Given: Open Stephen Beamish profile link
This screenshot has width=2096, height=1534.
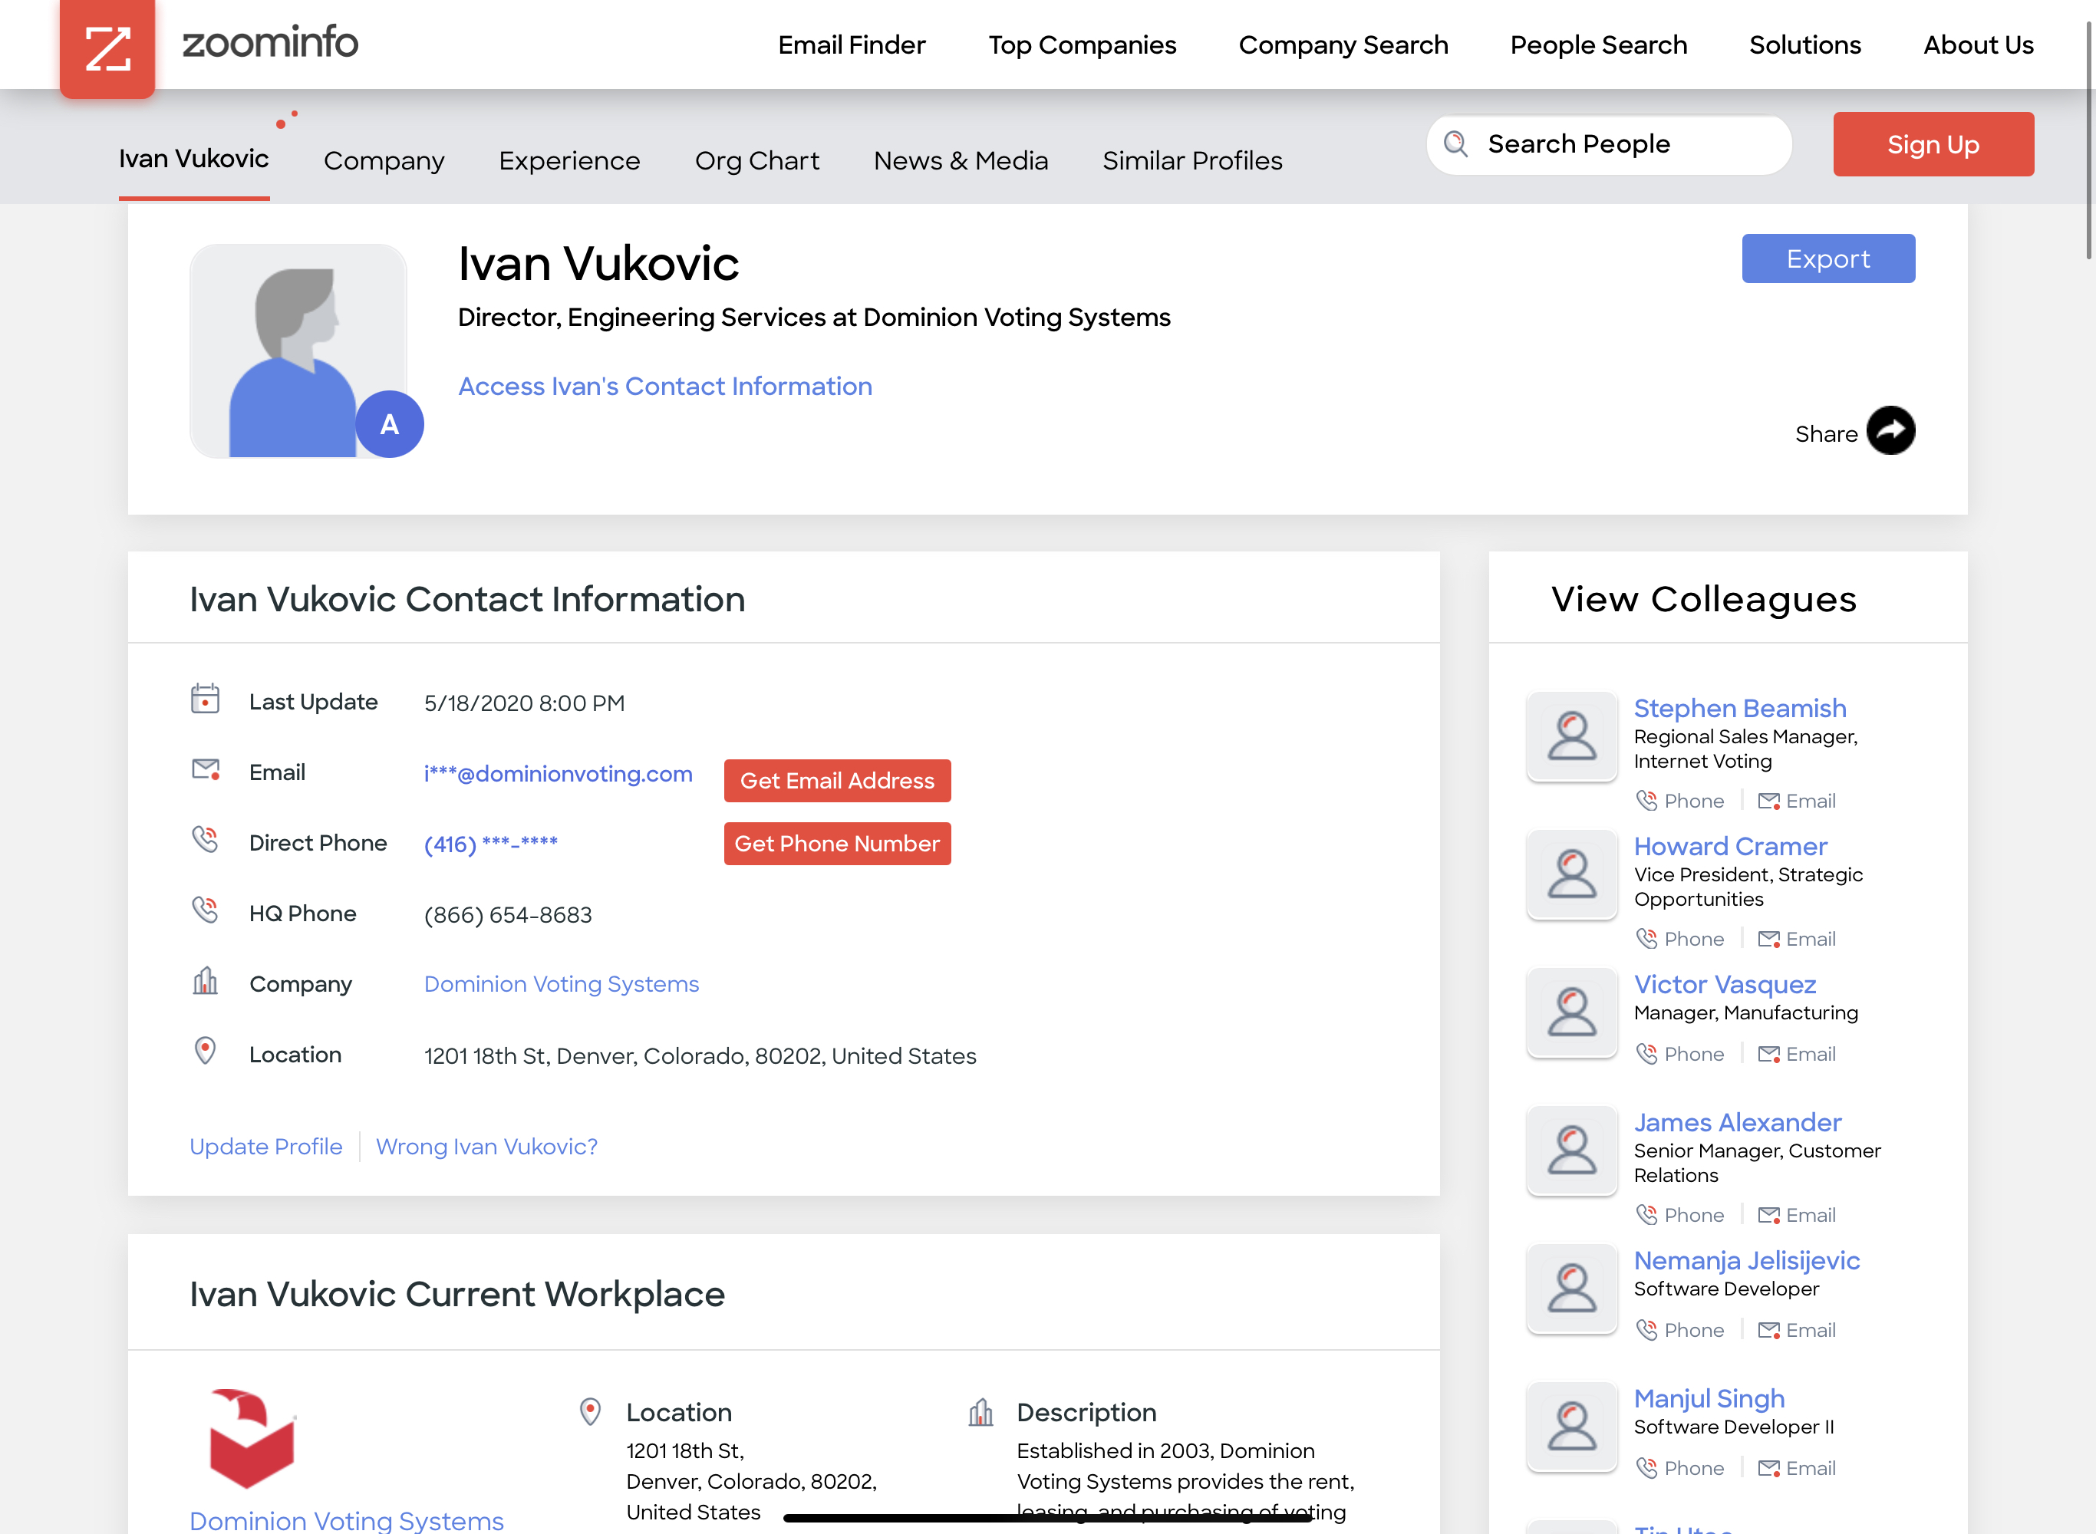Looking at the screenshot, I should (x=1739, y=708).
